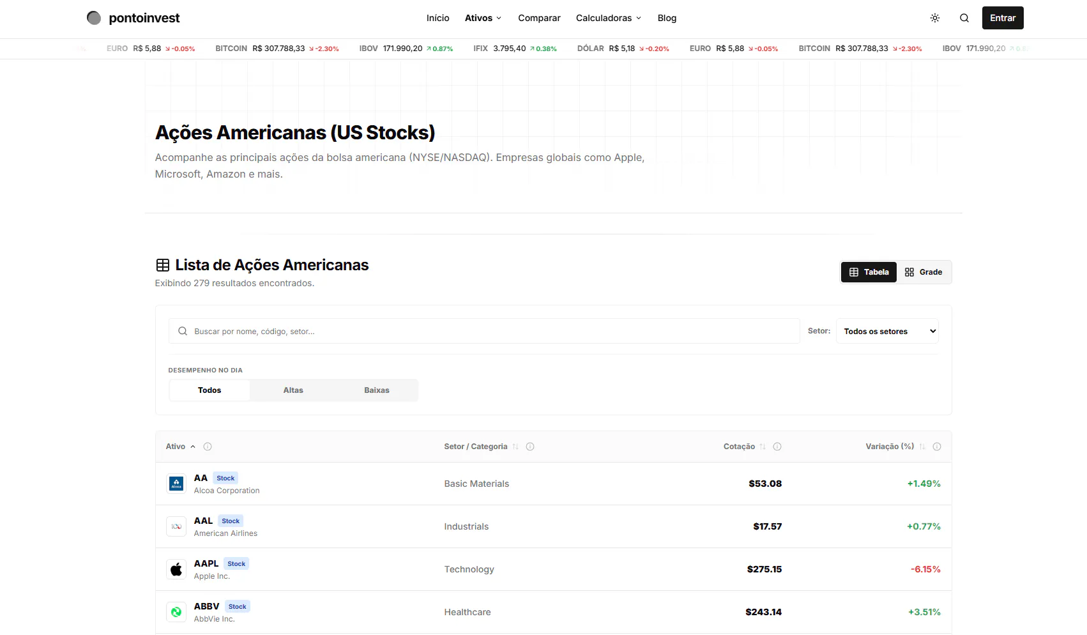Click the Stock badge next to AAL
The width and height of the screenshot is (1087, 635).
click(x=231, y=521)
